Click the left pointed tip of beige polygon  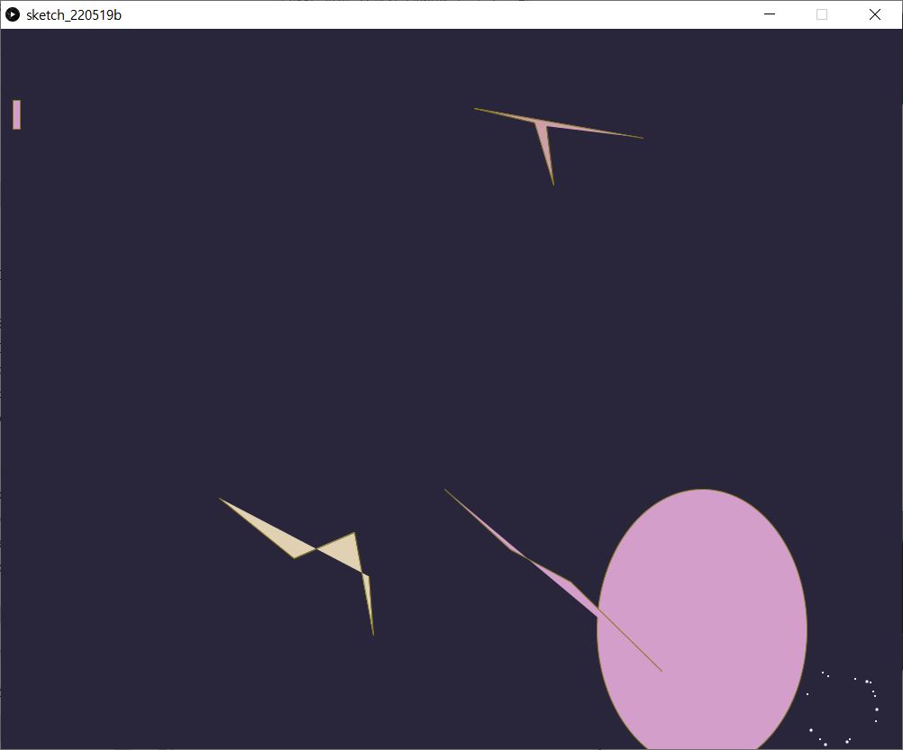pos(223,501)
